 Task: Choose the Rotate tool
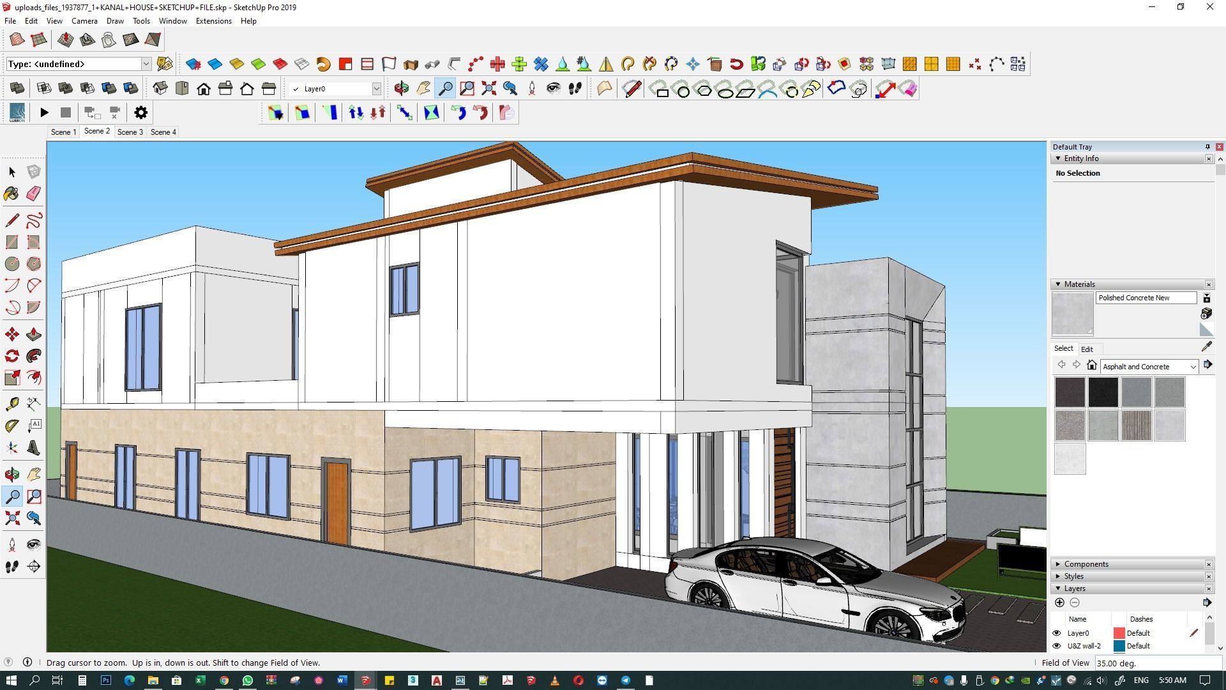(12, 356)
